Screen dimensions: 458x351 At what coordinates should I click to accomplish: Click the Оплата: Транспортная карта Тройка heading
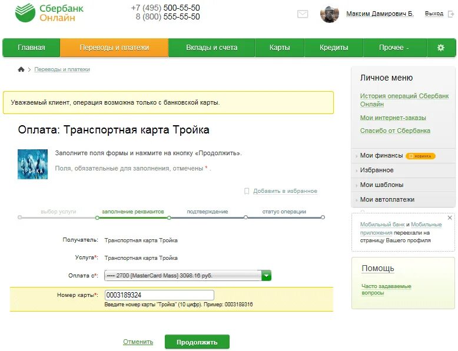(114, 129)
